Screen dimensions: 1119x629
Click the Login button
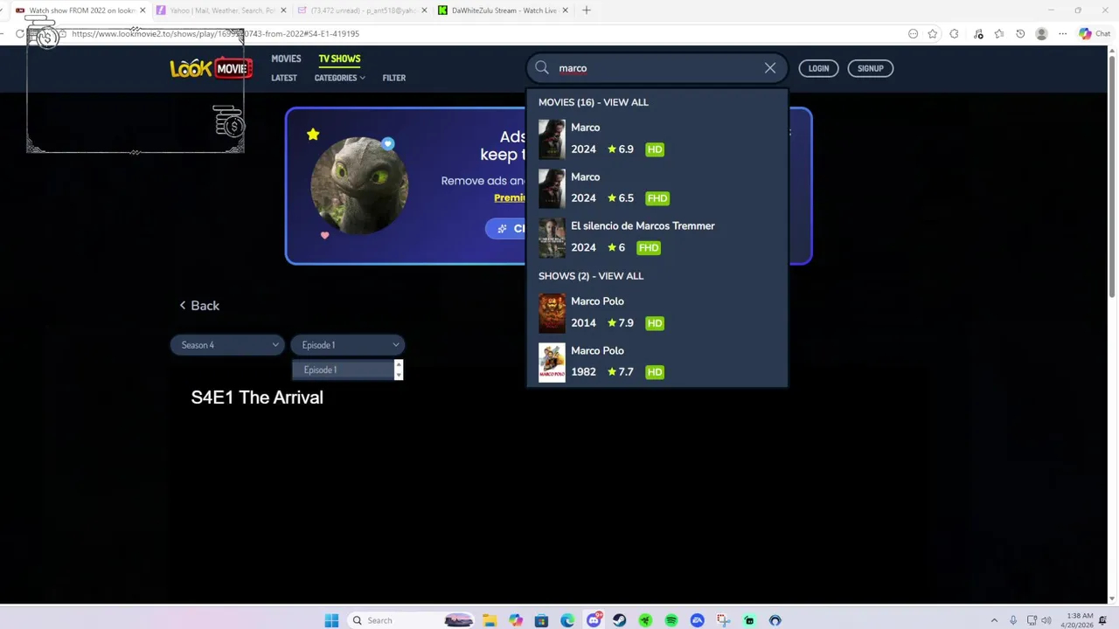click(818, 68)
